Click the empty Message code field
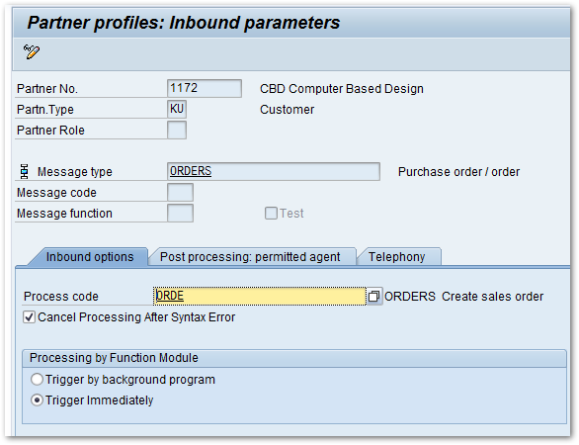The image size is (579, 445). (180, 192)
